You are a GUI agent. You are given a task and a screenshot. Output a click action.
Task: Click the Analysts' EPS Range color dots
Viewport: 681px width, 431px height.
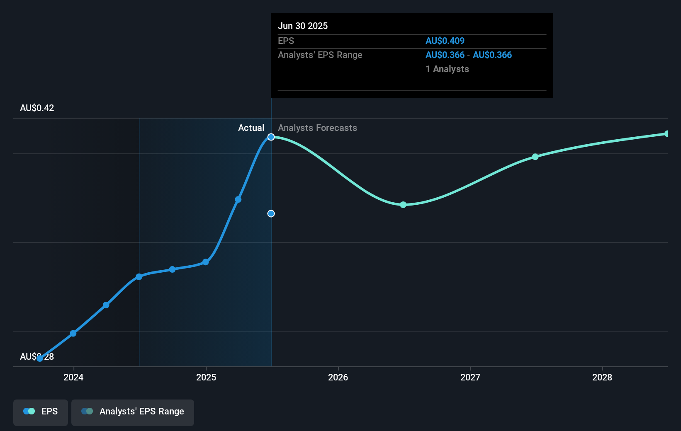(87, 411)
